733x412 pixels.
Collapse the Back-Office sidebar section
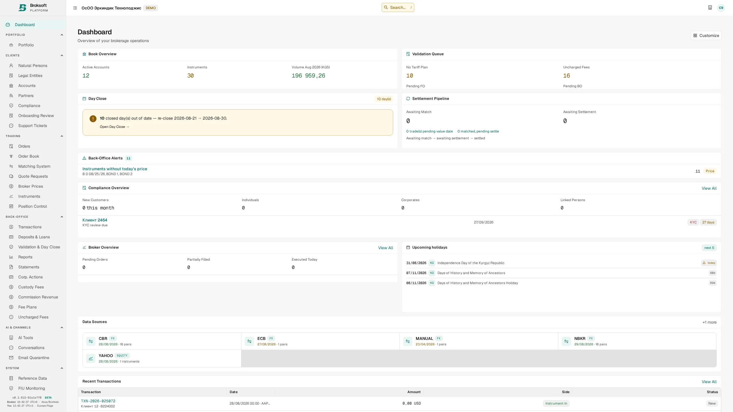[x=62, y=217]
